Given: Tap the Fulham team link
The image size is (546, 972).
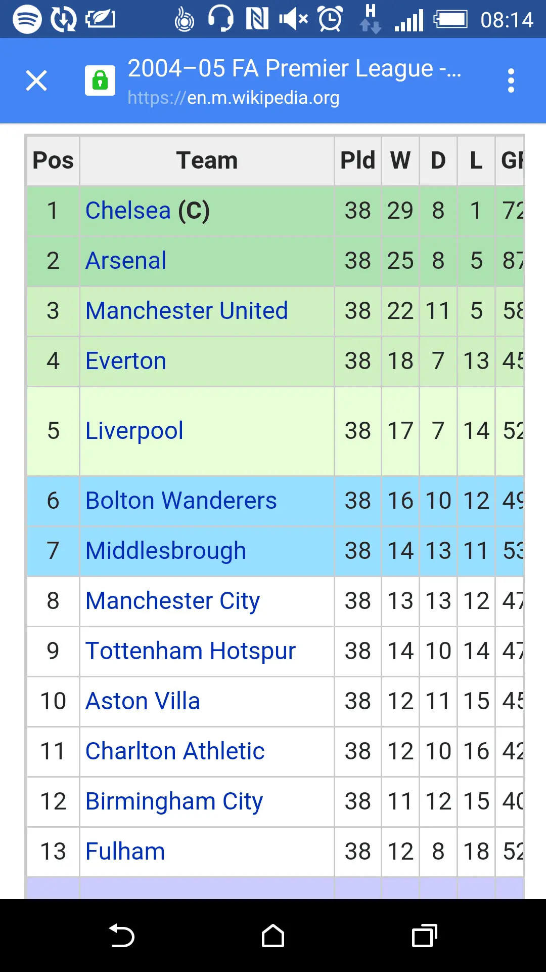Looking at the screenshot, I should pyautogui.click(x=125, y=852).
